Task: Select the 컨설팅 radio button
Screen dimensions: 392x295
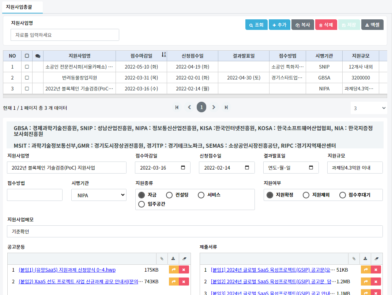Action: click(x=169, y=195)
